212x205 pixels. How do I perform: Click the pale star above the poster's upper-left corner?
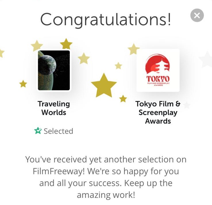point(37,46)
